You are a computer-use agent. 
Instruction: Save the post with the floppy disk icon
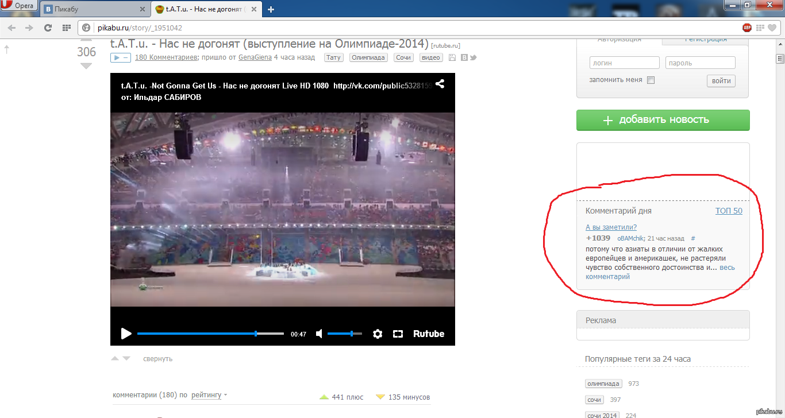click(x=452, y=57)
